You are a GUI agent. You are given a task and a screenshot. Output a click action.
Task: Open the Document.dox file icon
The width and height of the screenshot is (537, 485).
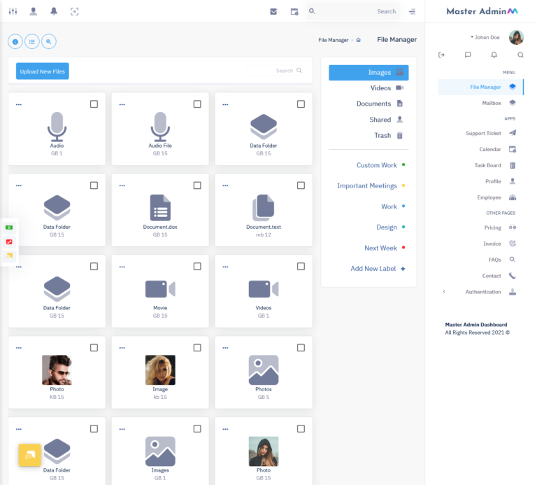point(160,208)
